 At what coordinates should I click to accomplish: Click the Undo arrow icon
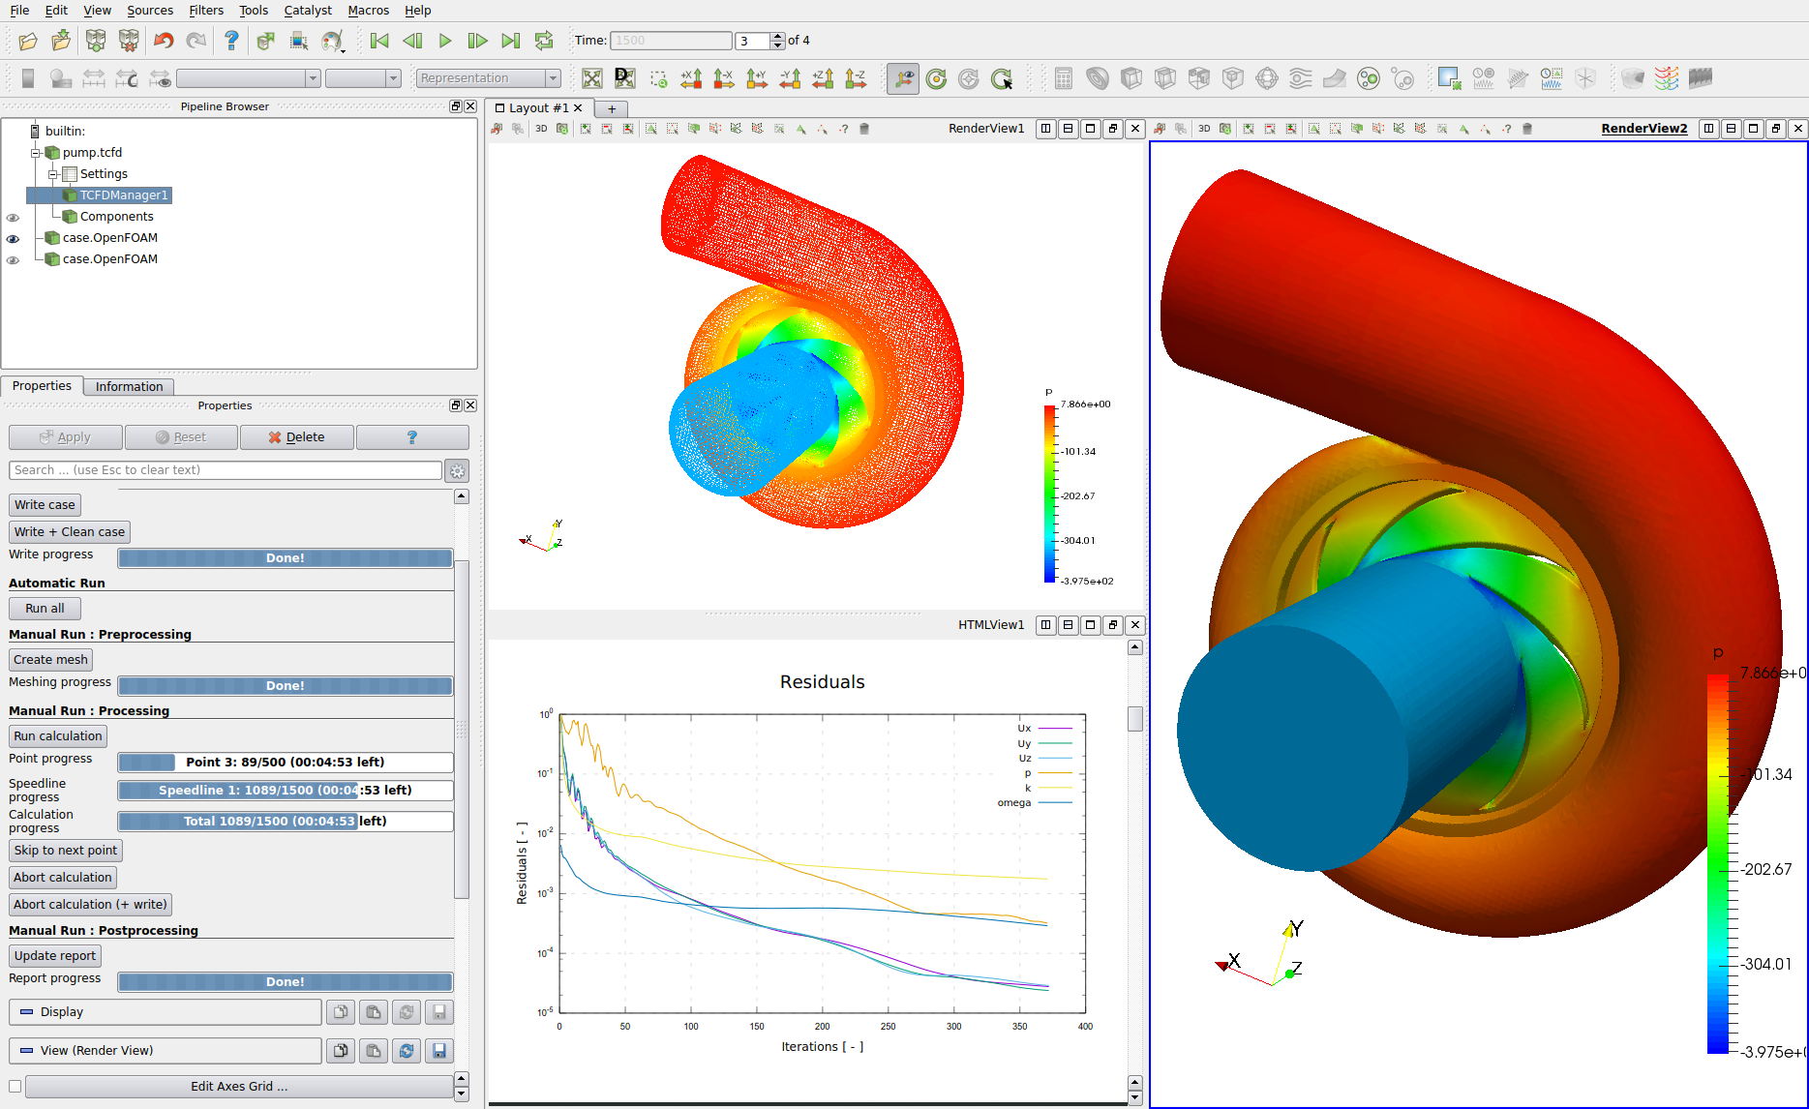pos(164,41)
